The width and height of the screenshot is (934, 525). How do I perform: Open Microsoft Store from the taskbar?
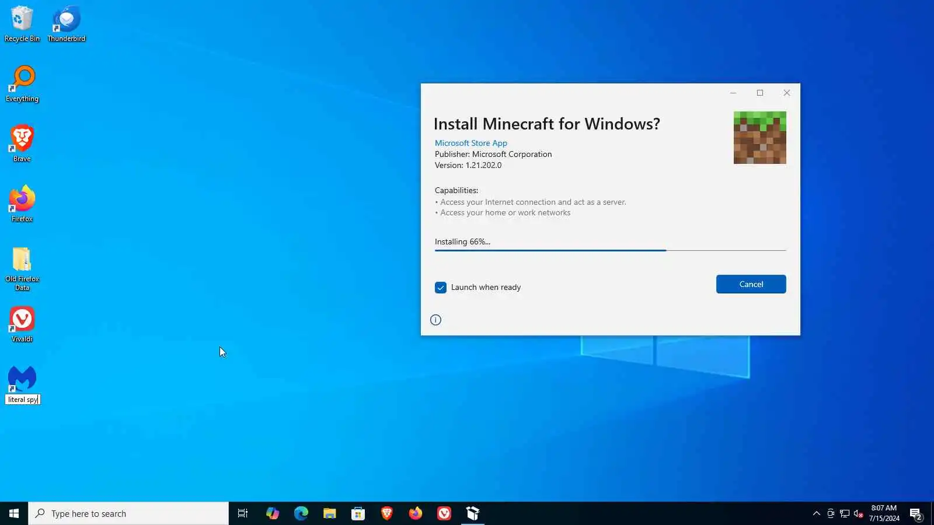tap(358, 513)
